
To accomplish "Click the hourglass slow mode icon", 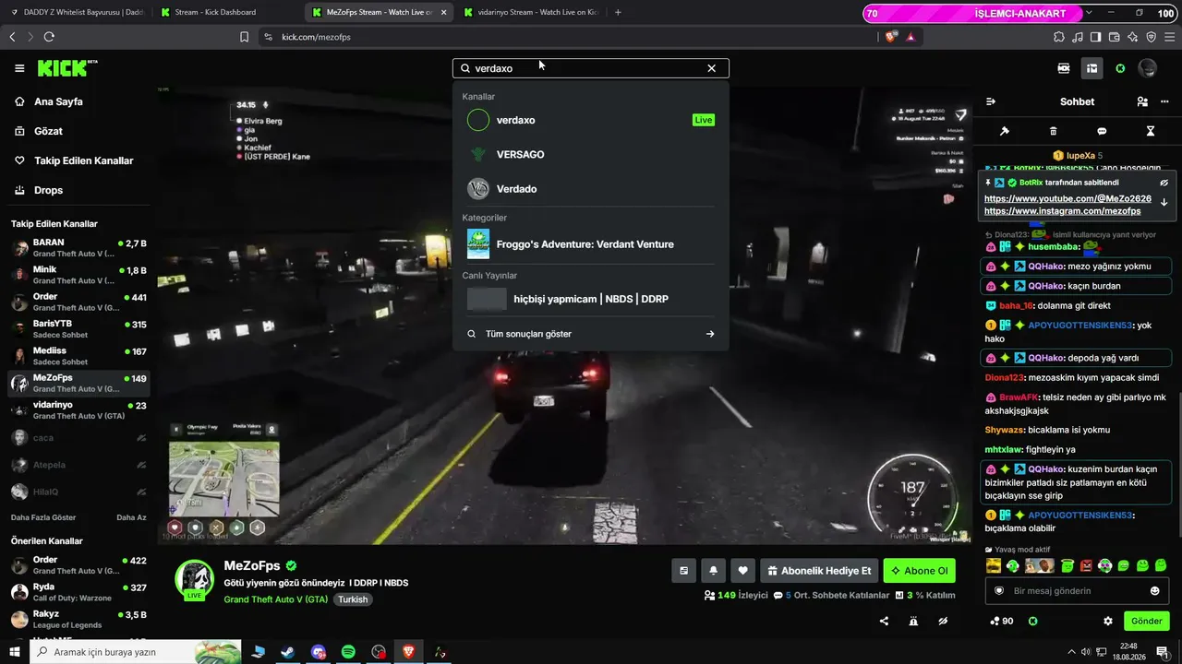I will (x=1151, y=131).
